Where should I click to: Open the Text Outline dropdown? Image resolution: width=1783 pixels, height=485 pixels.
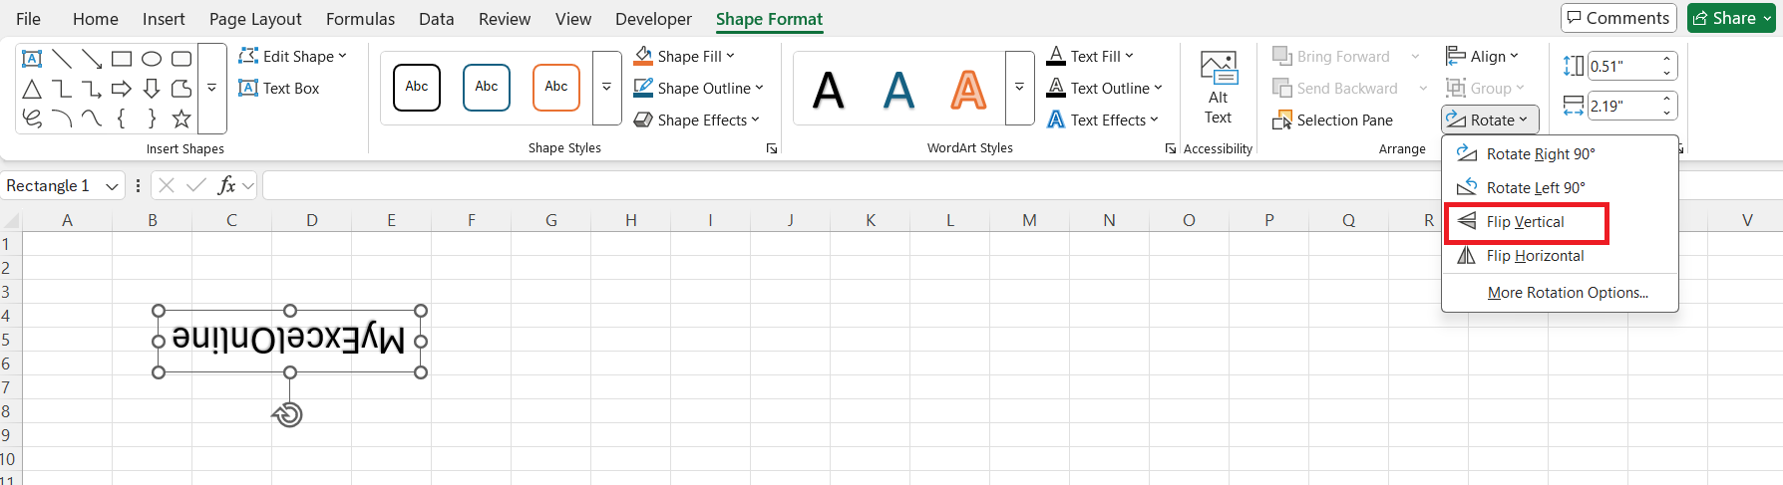tap(1104, 89)
